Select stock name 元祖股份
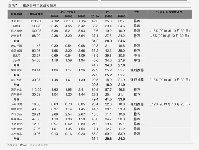The image size is (199, 150). [x=16, y=129]
